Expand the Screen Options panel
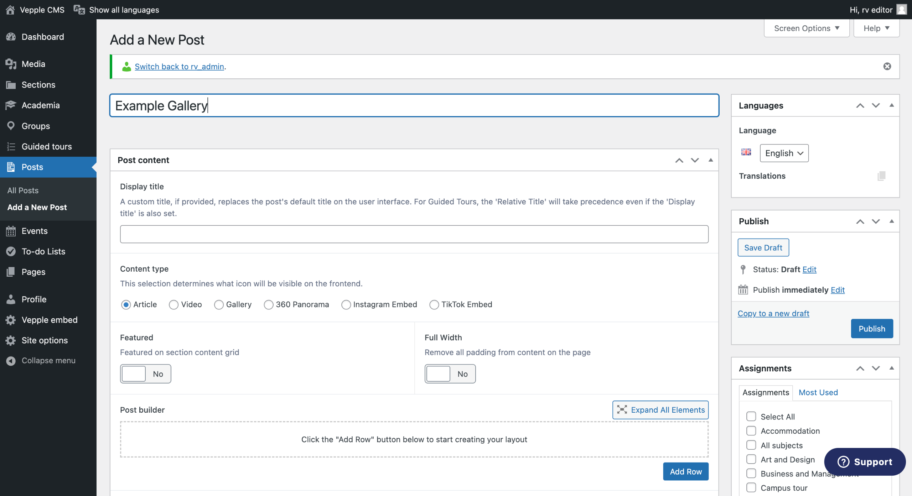The width and height of the screenshot is (912, 496). (806, 28)
